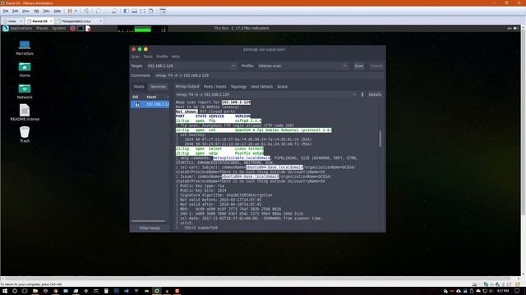Launch terminal from Parrot top panel
Image resolution: width=526 pixels, height=295 pixels.
(81, 29)
